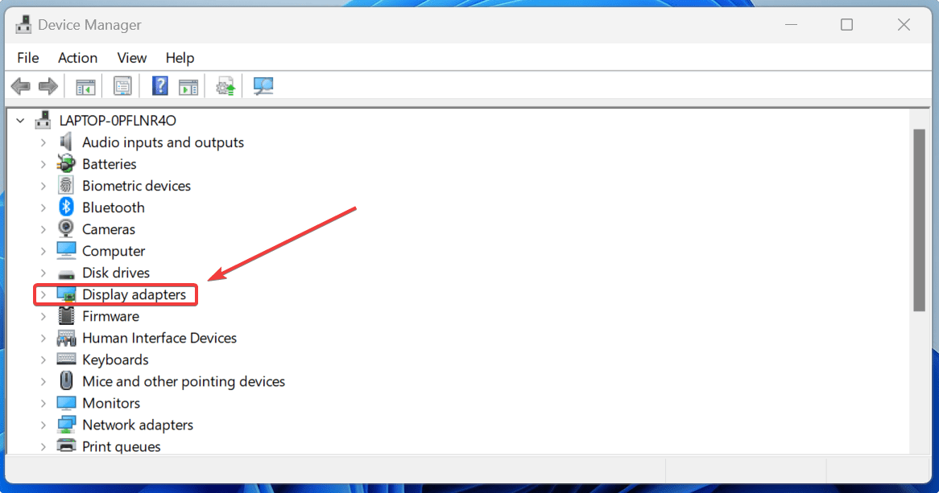Click the Back navigation arrow

point(20,86)
